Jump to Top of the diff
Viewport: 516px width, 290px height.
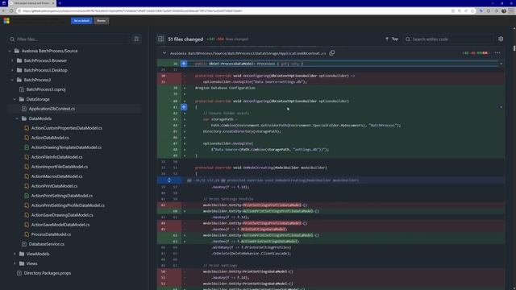click(392, 39)
